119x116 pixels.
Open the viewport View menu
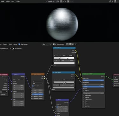tap(2, 1)
